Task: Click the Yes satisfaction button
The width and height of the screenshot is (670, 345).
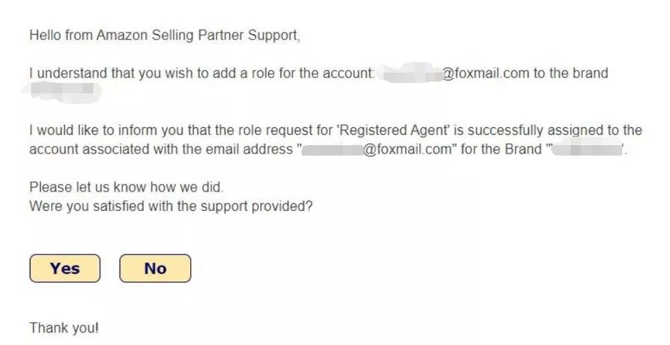Action: (x=65, y=268)
